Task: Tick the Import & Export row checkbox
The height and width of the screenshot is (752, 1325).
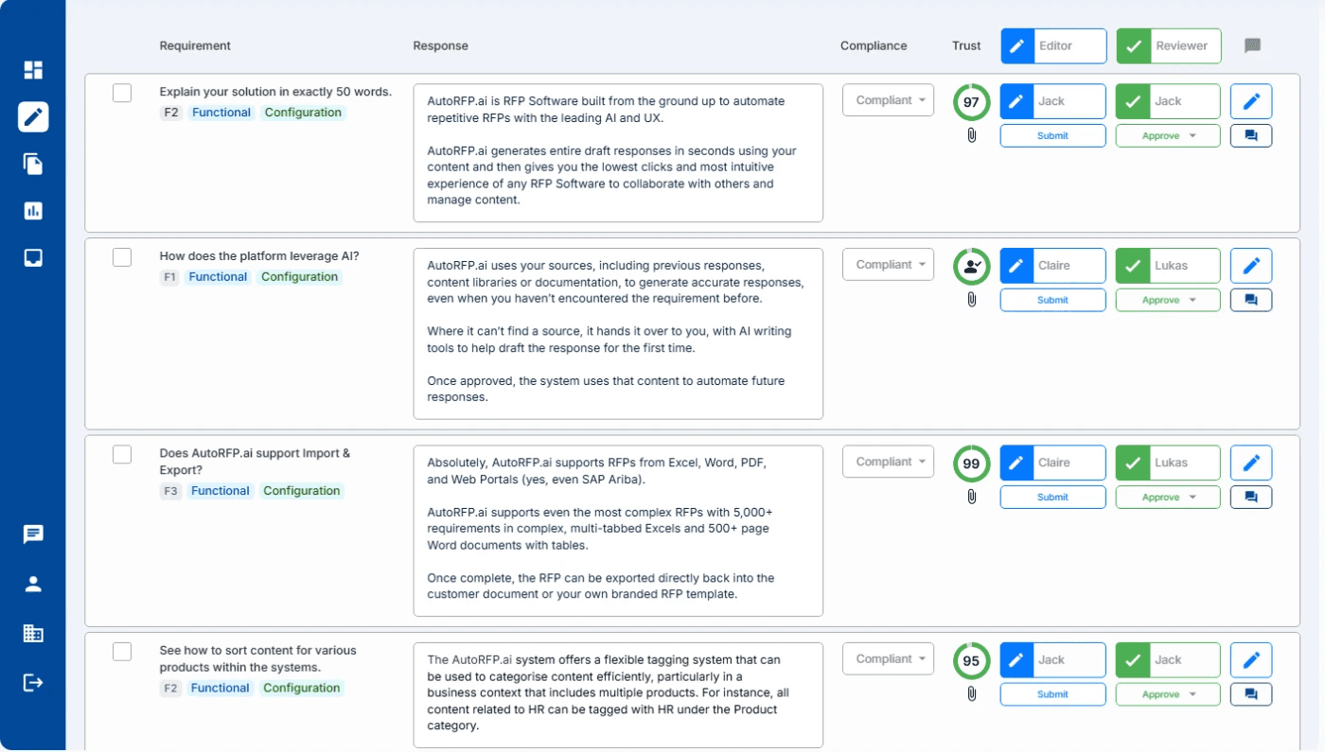Action: pos(121,454)
